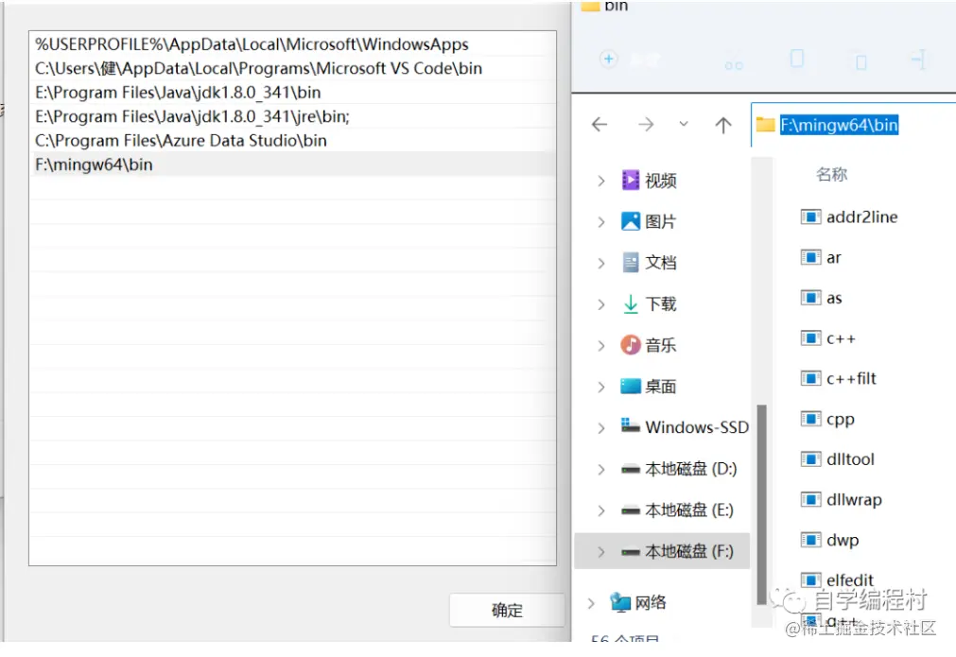Select the jdk1.8.0_341\bin path entry
Viewport: 956px width, 657px height.
292,93
